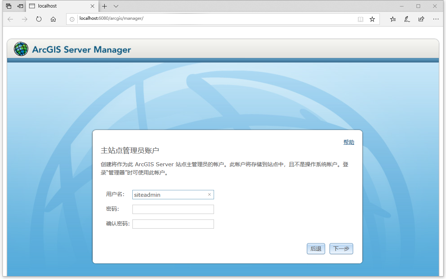Viewport: 446px width, 279px height.
Task: Focus the 确认密码 confirm password field
Action: 173,224
